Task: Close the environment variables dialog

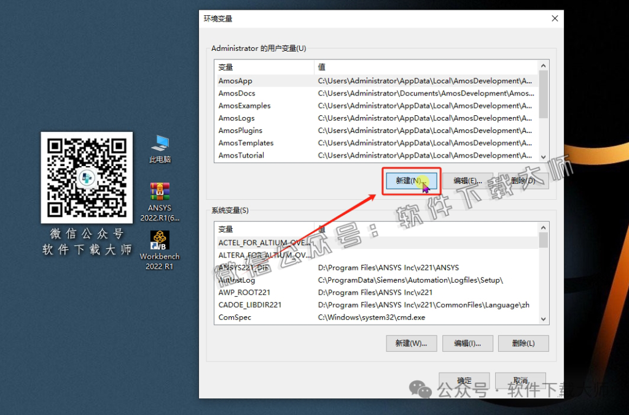Action: tap(555, 18)
